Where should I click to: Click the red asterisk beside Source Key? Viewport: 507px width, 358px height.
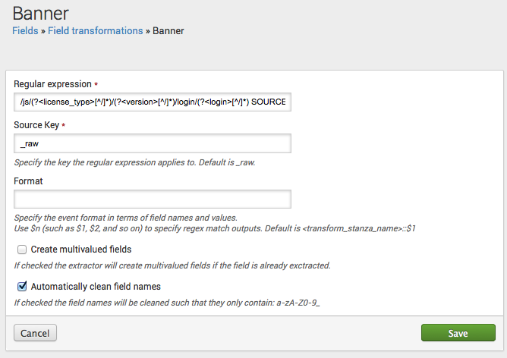point(64,125)
